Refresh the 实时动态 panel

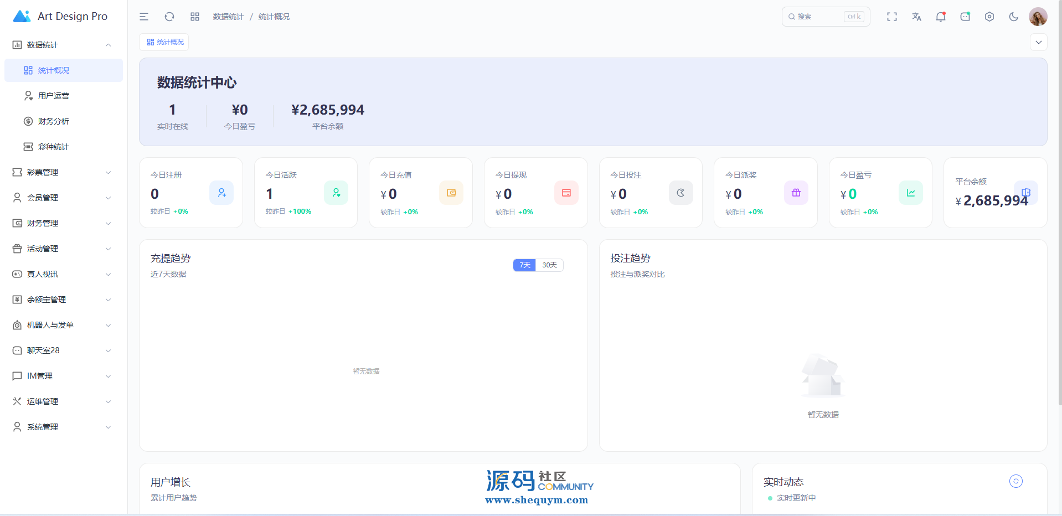click(1015, 481)
